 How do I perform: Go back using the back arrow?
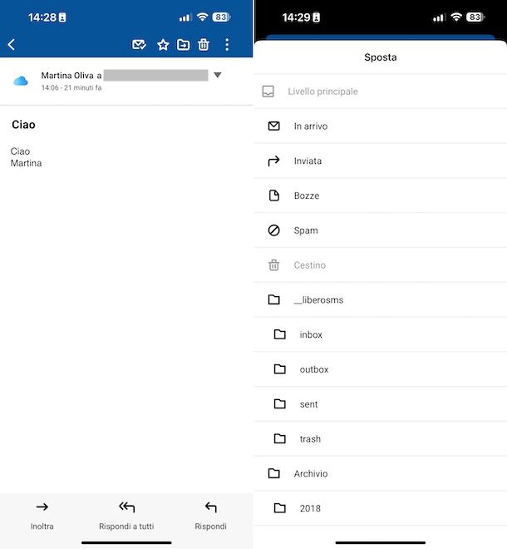(x=11, y=44)
